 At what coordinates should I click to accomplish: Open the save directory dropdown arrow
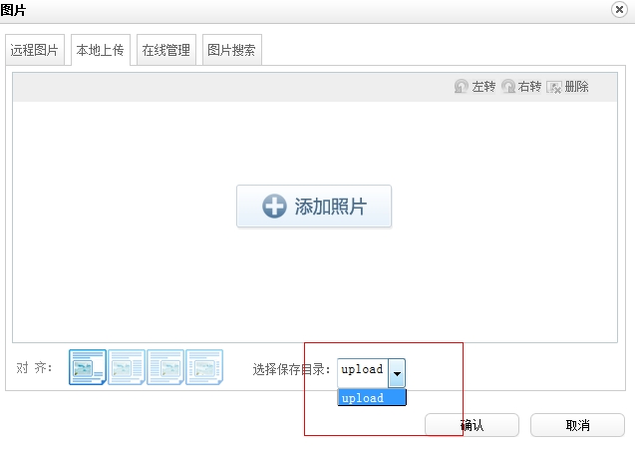point(397,373)
